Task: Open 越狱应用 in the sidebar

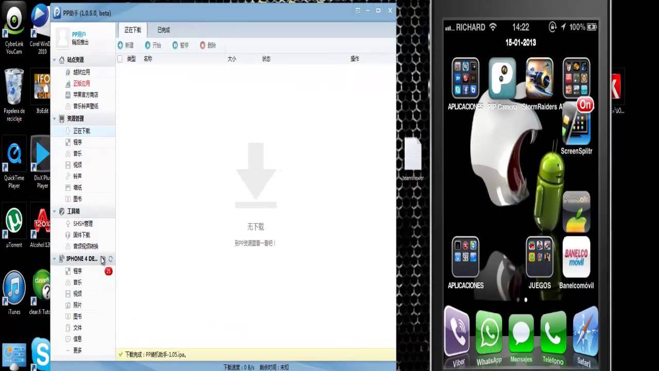Action: click(82, 72)
